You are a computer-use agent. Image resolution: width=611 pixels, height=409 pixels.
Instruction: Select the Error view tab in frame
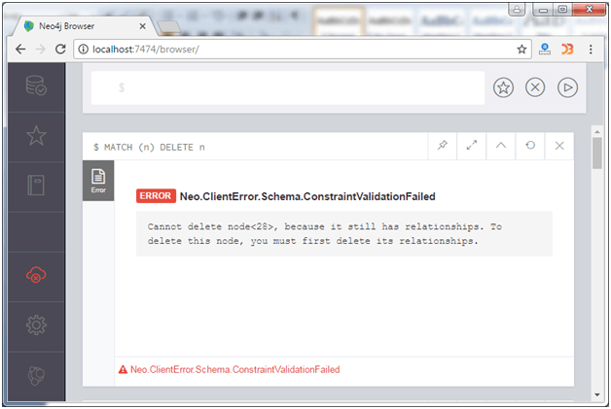point(98,181)
